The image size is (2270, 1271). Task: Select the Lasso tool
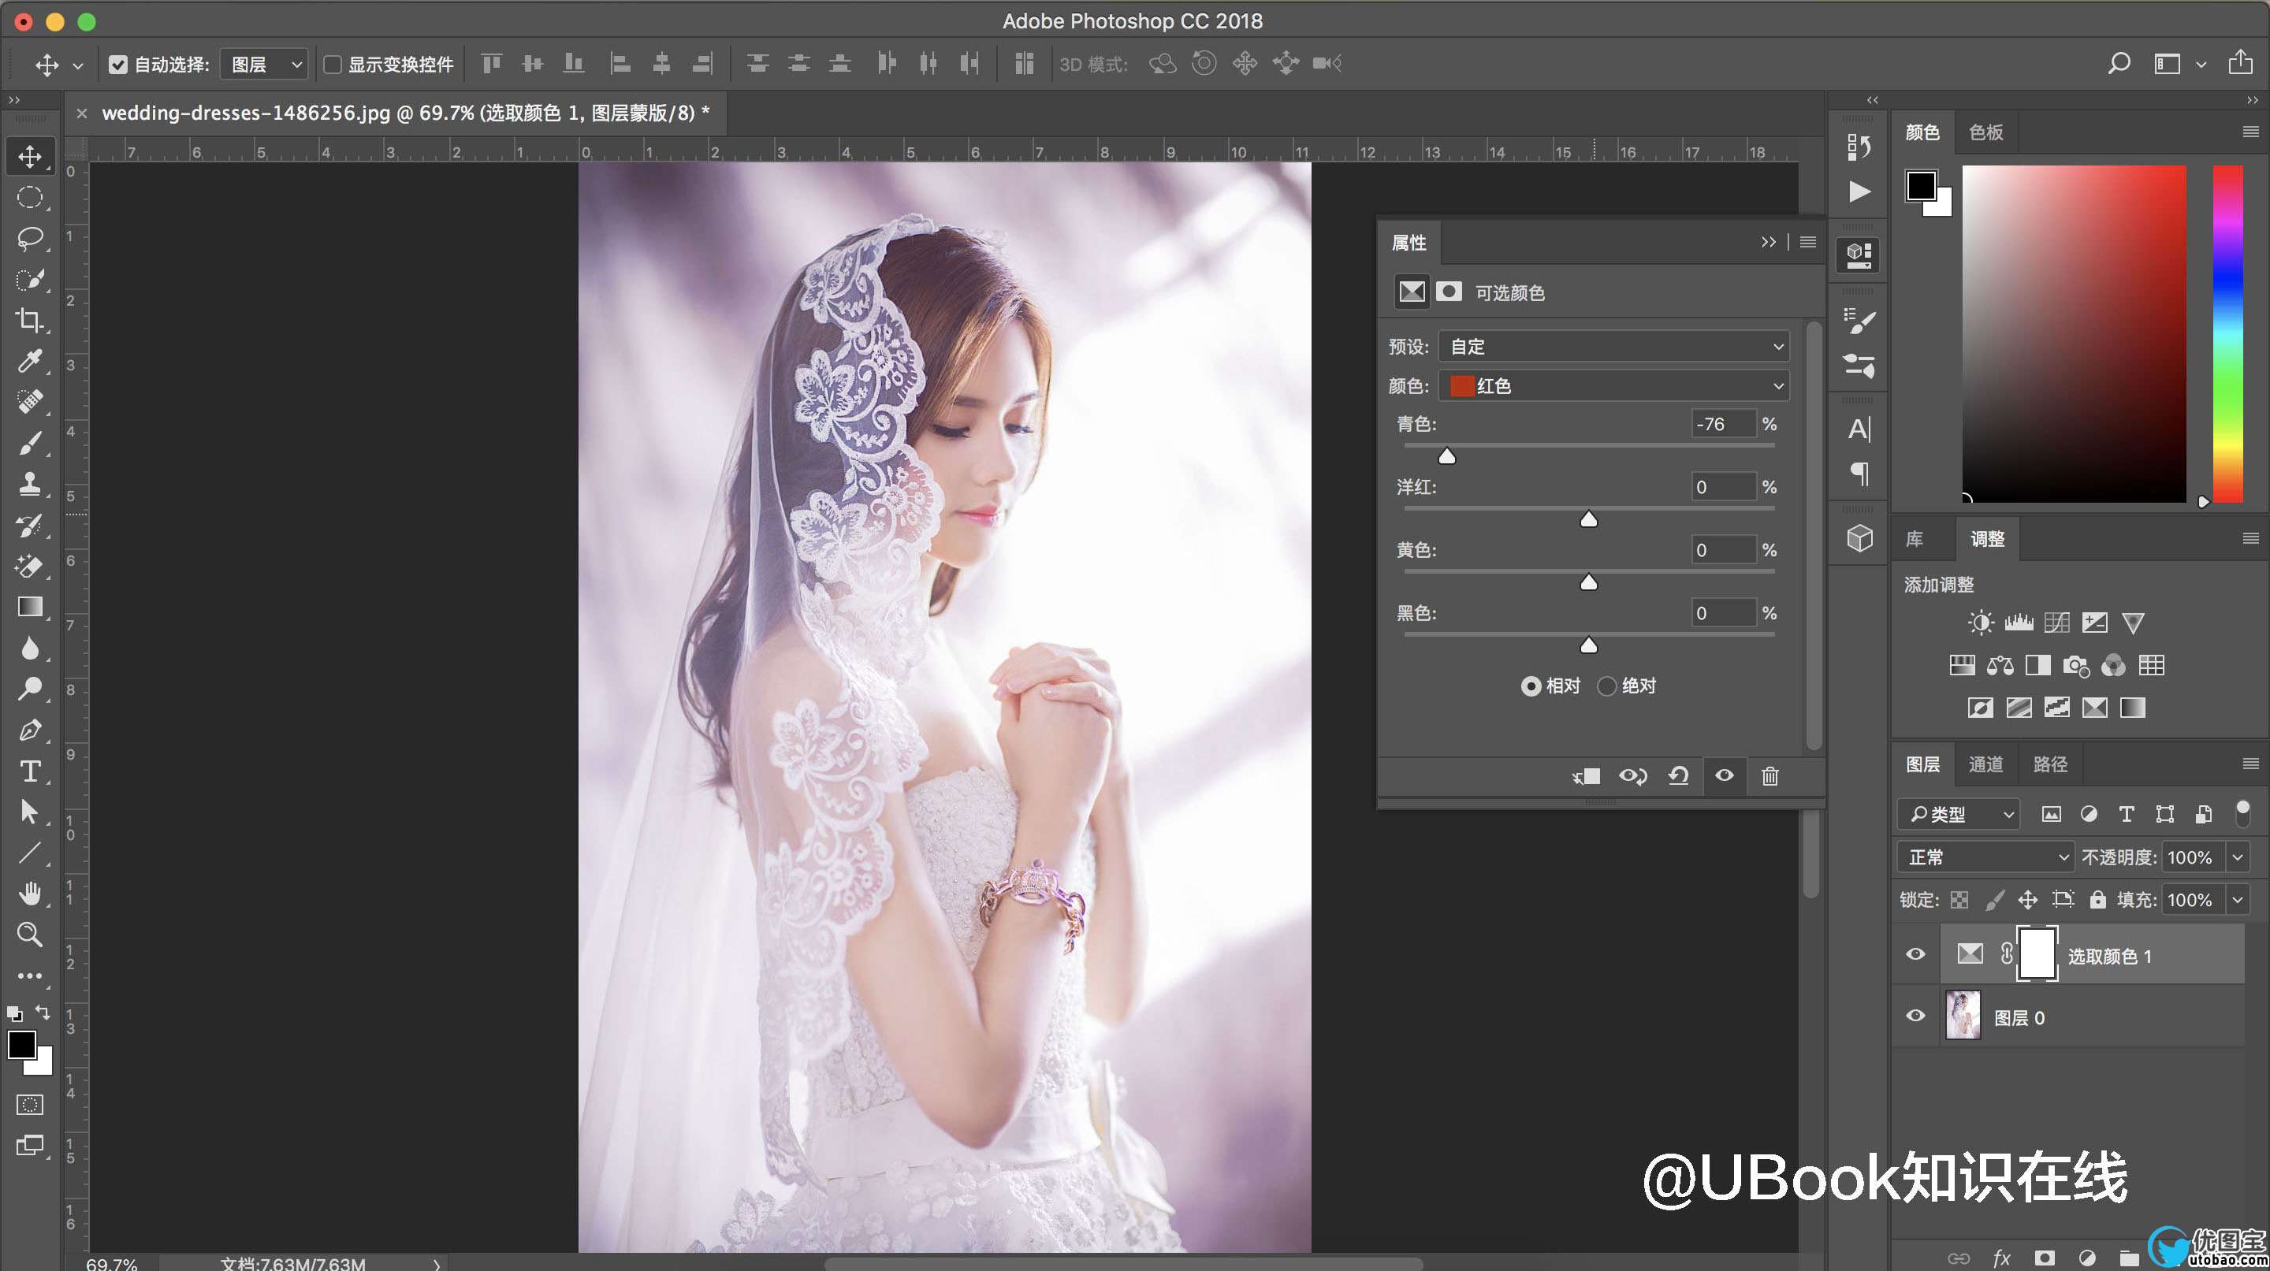(x=30, y=239)
